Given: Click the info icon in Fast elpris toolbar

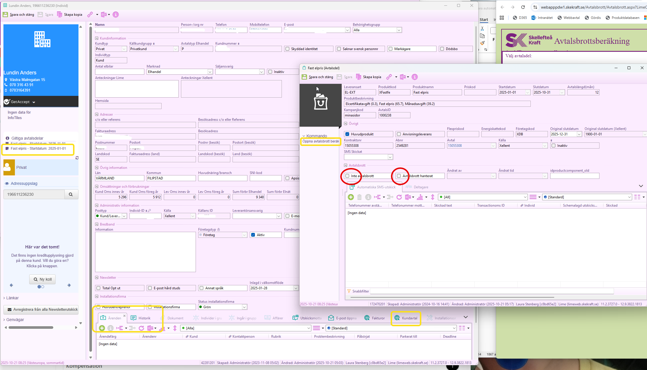Looking at the screenshot, I should (414, 77).
